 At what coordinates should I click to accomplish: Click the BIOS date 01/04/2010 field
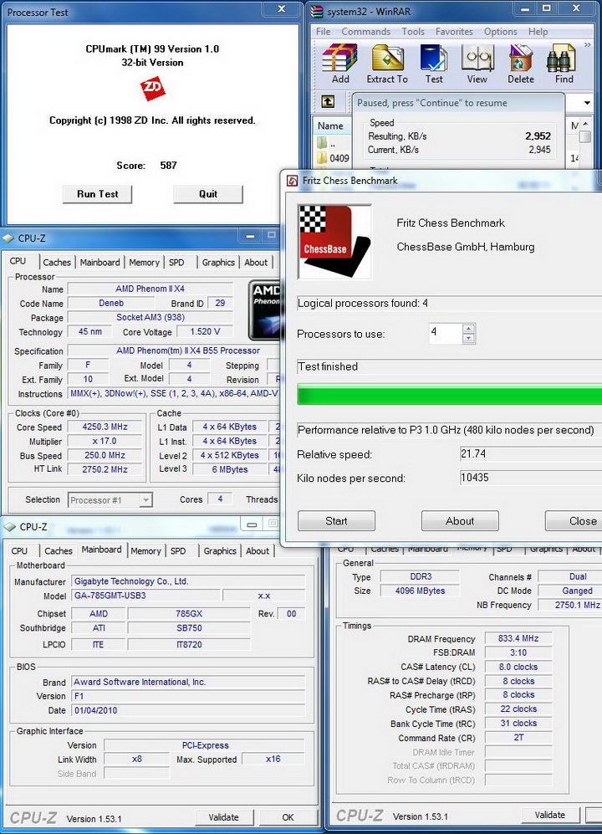click(188, 710)
